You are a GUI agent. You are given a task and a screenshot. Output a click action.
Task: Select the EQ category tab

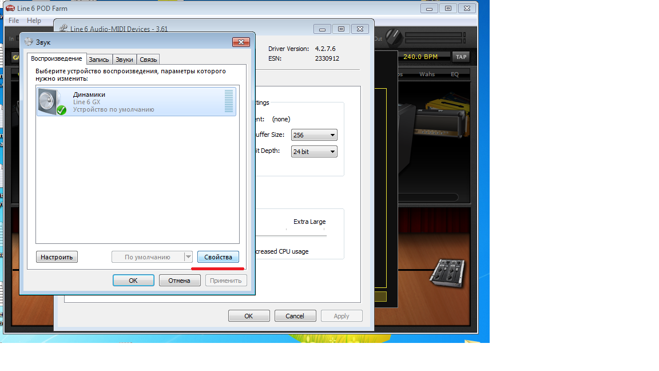[455, 74]
